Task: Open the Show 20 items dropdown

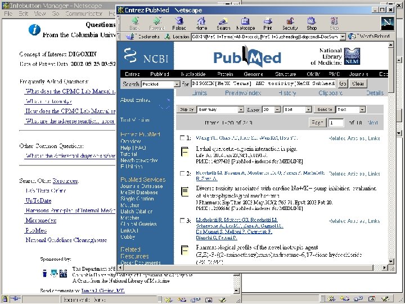Action: 271,110
